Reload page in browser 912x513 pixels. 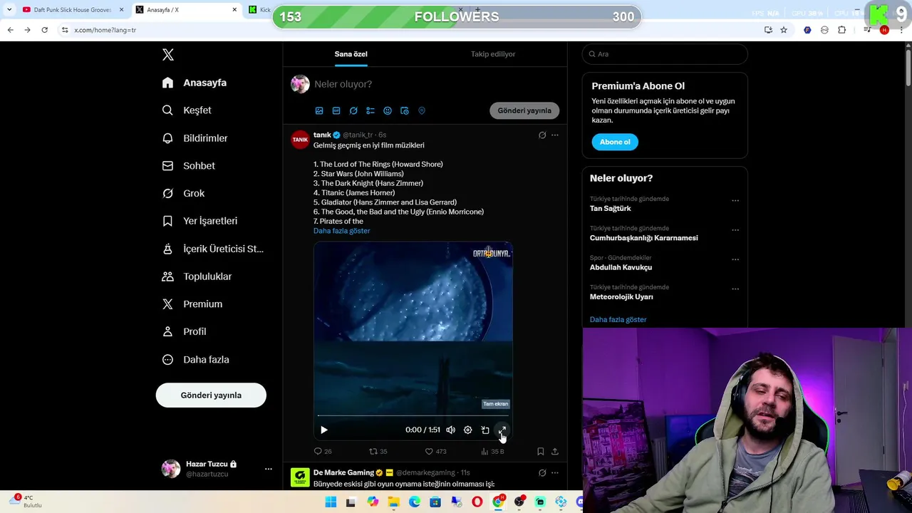[x=44, y=30]
